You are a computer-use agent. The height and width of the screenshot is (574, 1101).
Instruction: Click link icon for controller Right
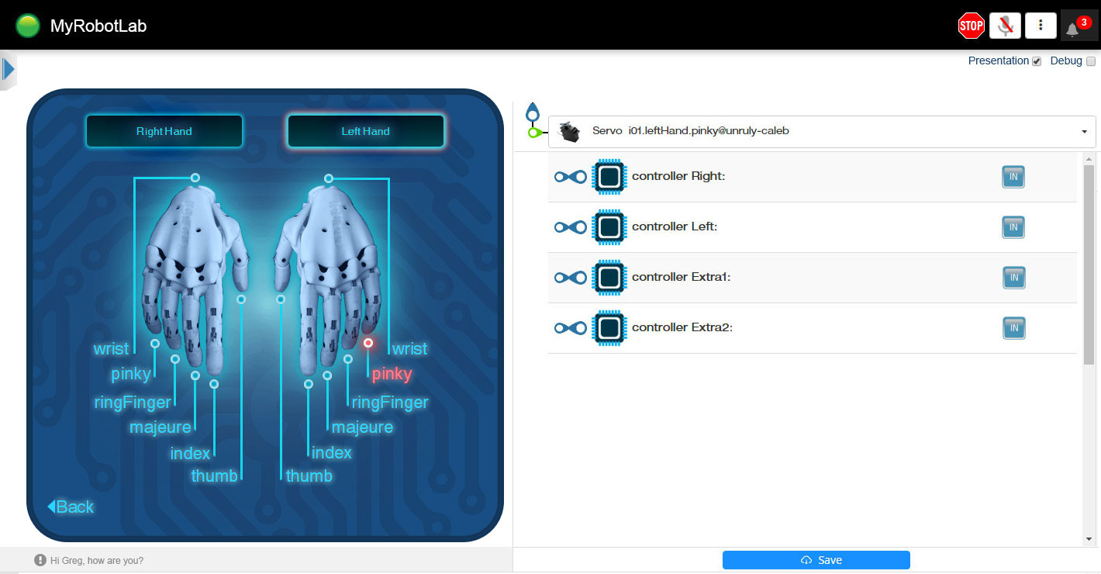pos(570,177)
